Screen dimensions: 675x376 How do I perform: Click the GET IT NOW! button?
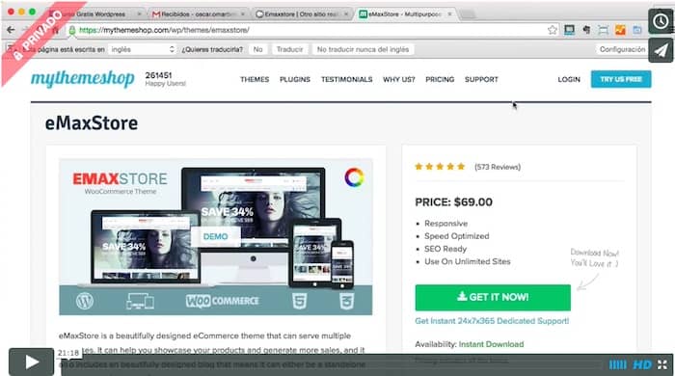493,297
